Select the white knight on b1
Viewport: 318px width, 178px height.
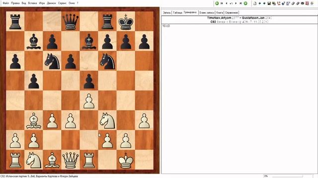34,160
